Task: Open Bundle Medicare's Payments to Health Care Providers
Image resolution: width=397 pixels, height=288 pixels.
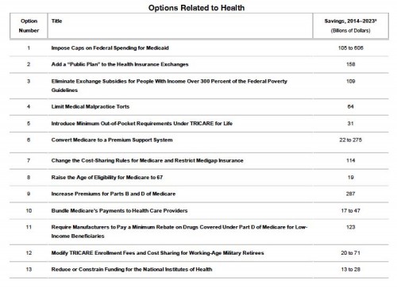Action: tap(119, 210)
